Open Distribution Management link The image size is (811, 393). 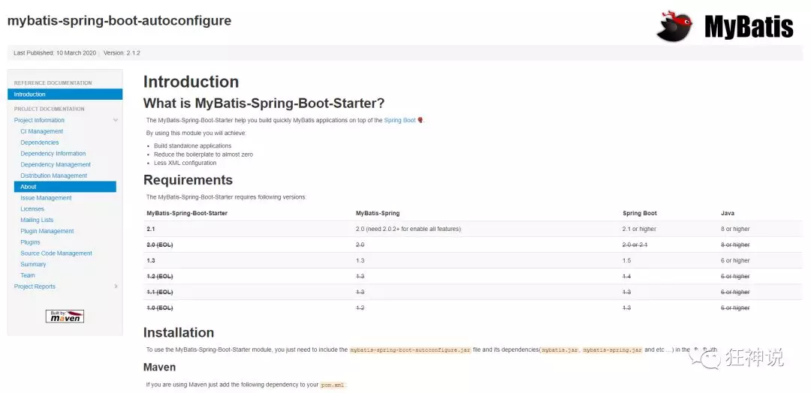(54, 175)
